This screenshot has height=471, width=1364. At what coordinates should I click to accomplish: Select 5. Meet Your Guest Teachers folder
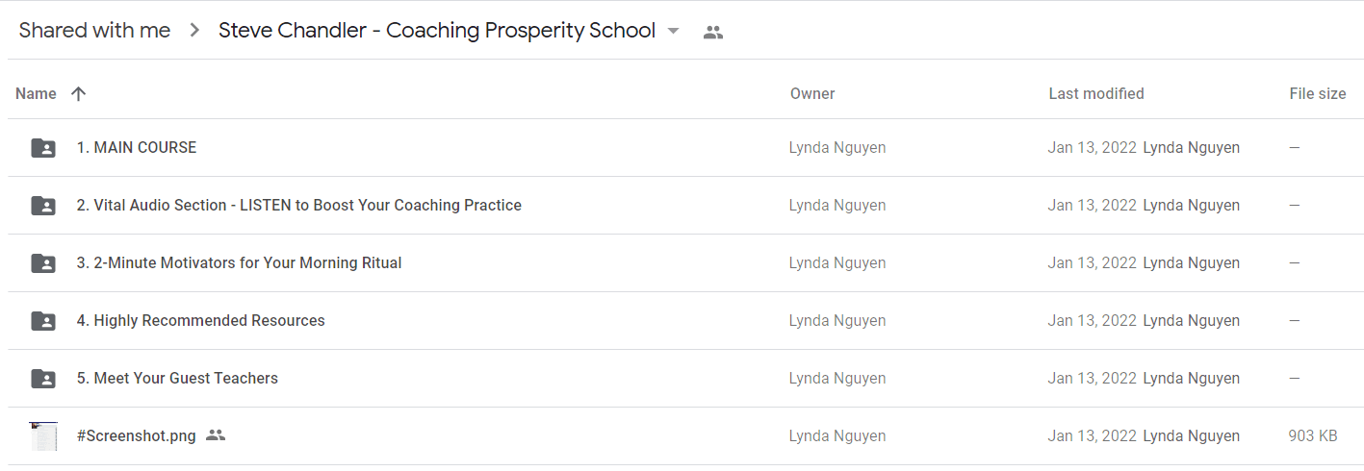177,379
